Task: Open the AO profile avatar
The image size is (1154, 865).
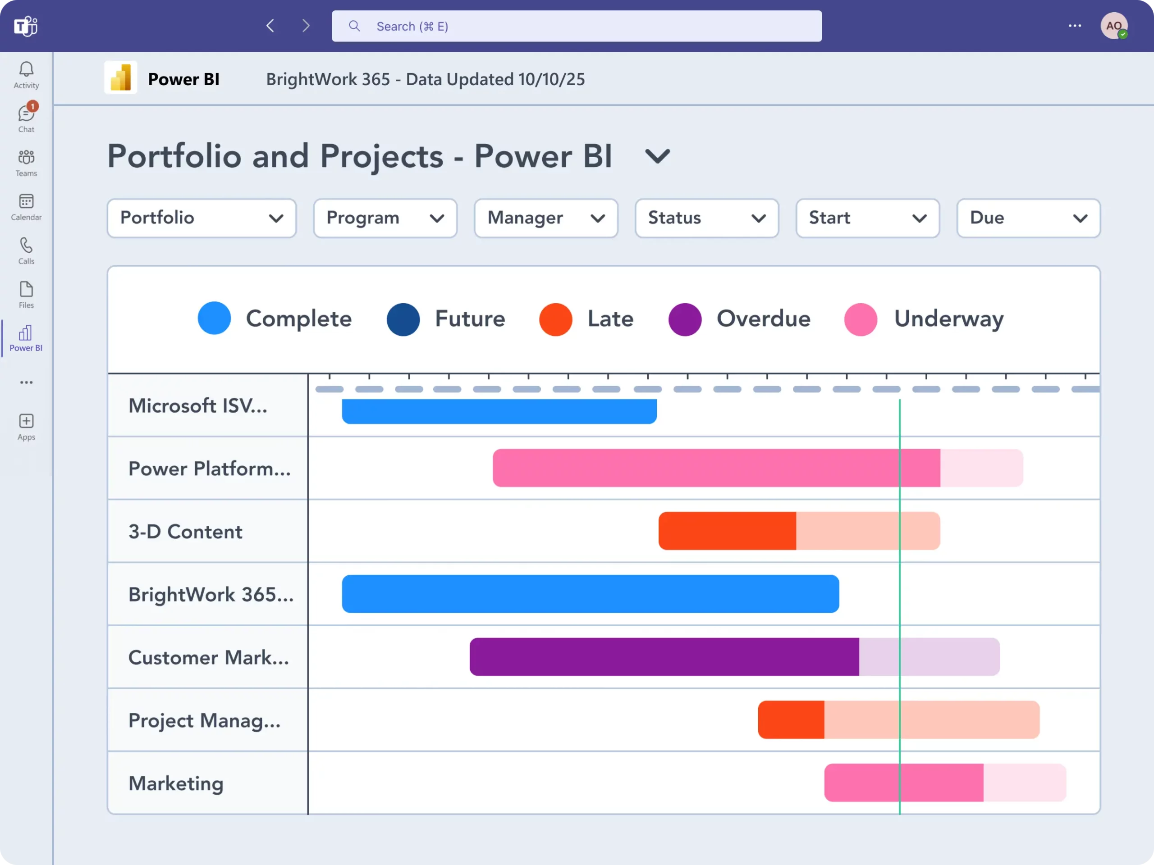Action: coord(1113,26)
